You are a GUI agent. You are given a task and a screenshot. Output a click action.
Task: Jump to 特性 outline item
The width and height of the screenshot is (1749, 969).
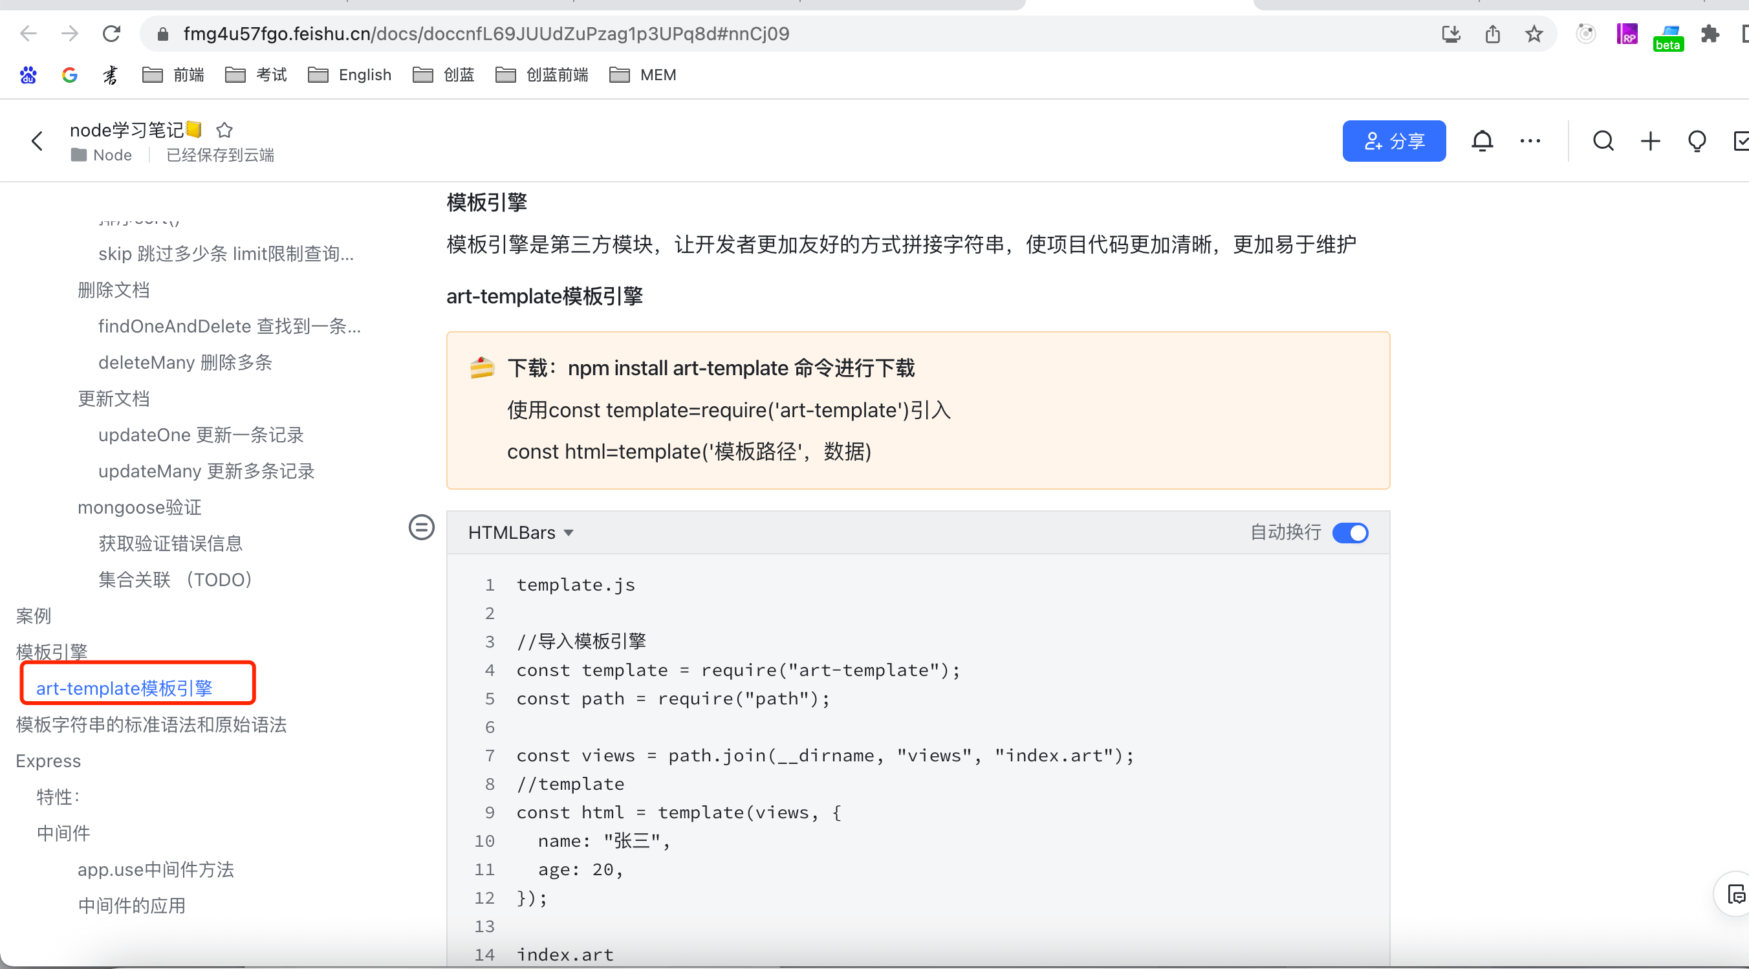pos(58,796)
